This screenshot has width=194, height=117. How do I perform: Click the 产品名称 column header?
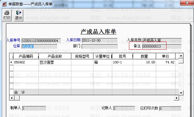(55, 56)
